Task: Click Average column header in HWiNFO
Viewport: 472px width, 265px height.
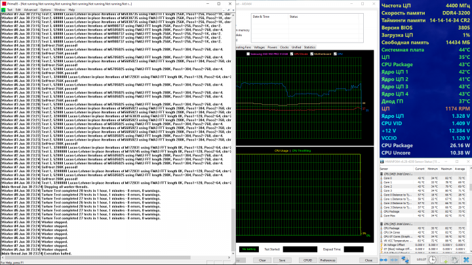Action: [x=460, y=169]
